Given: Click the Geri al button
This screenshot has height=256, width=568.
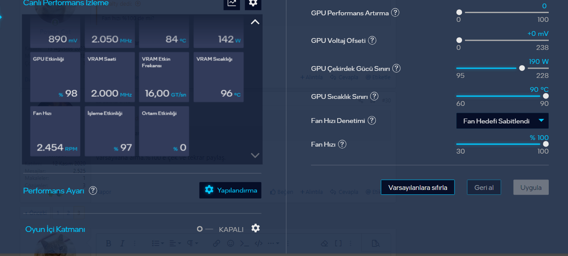Looking at the screenshot, I should click(x=484, y=187).
